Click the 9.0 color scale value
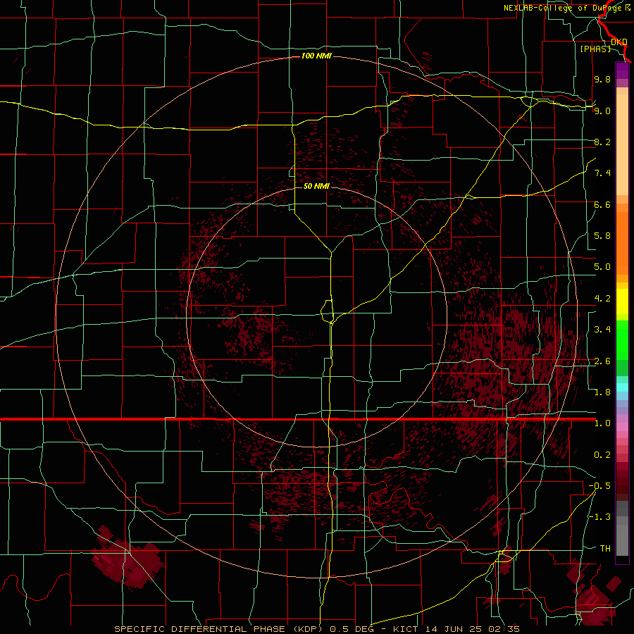 [x=602, y=111]
